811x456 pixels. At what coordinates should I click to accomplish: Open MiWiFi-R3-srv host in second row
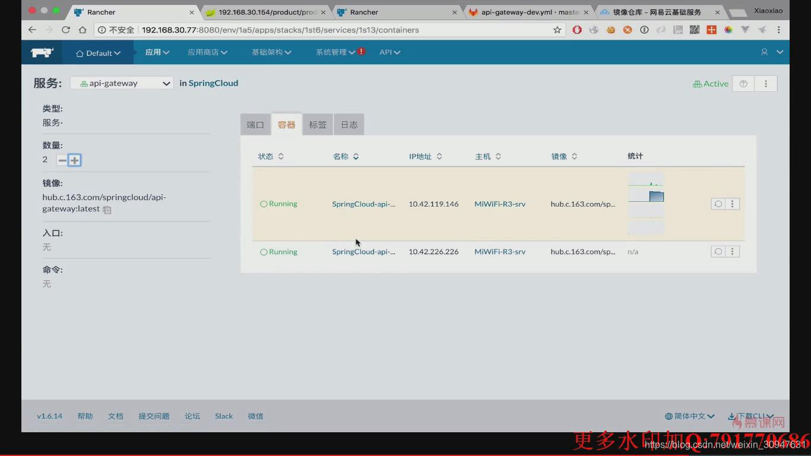[x=500, y=252]
